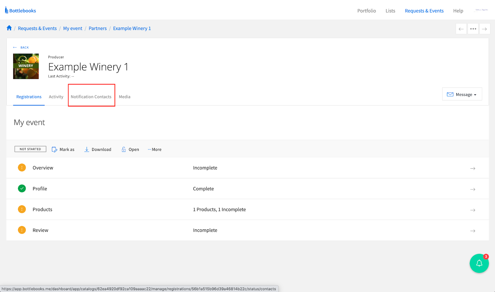The image size is (495, 292).
Task: Click the Review 'Incomplete' status text
Action: (205, 230)
